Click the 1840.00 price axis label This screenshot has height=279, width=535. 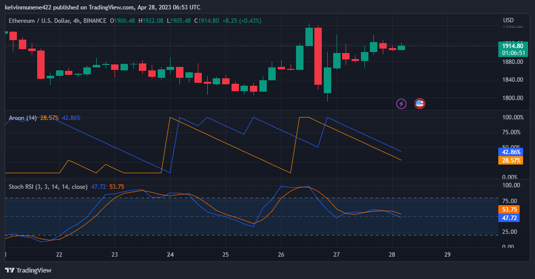tap(513, 80)
